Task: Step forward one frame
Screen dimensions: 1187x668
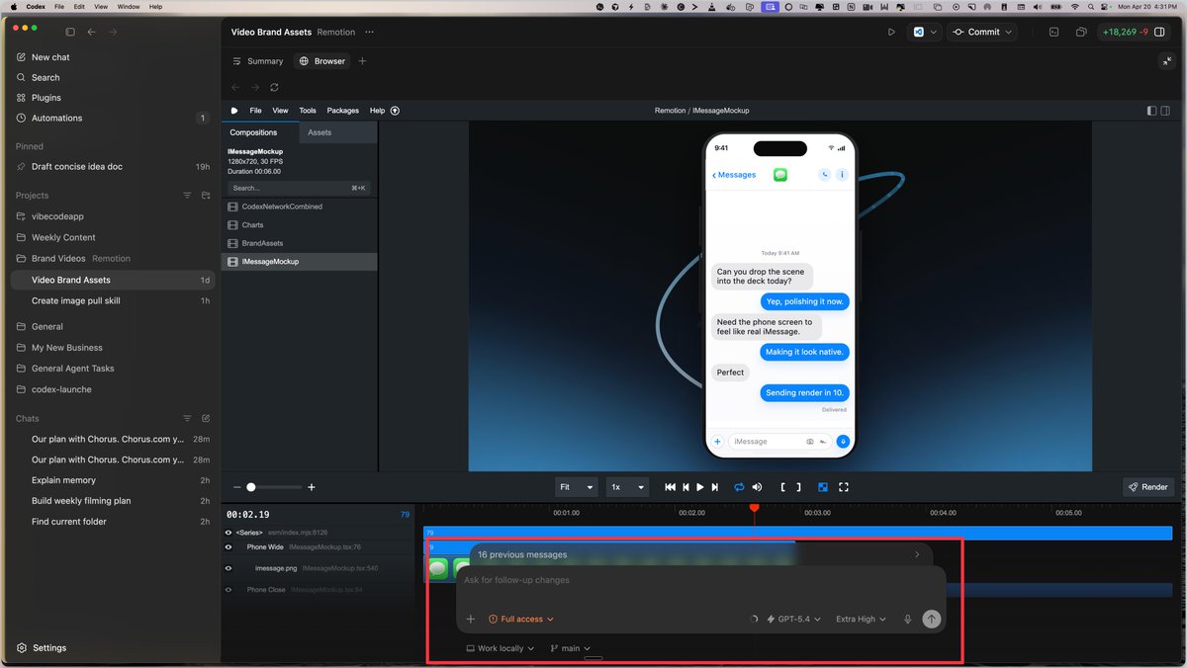Action: (x=715, y=487)
